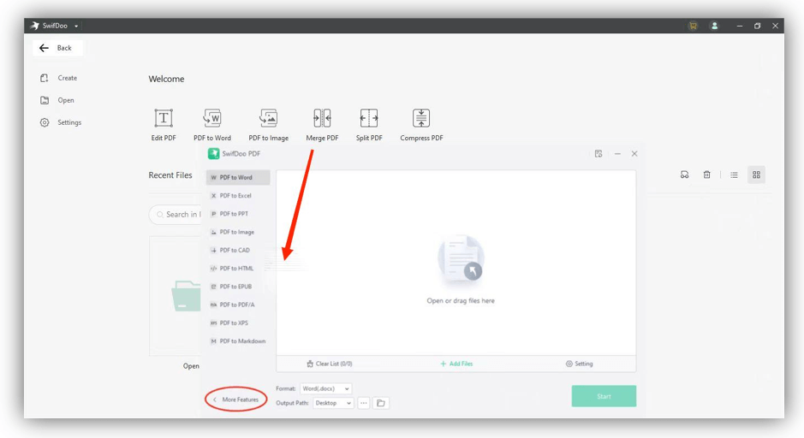This screenshot has height=438, width=804.
Task: Minimize the SwifDoo PDF converter dialog
Action: pos(617,154)
